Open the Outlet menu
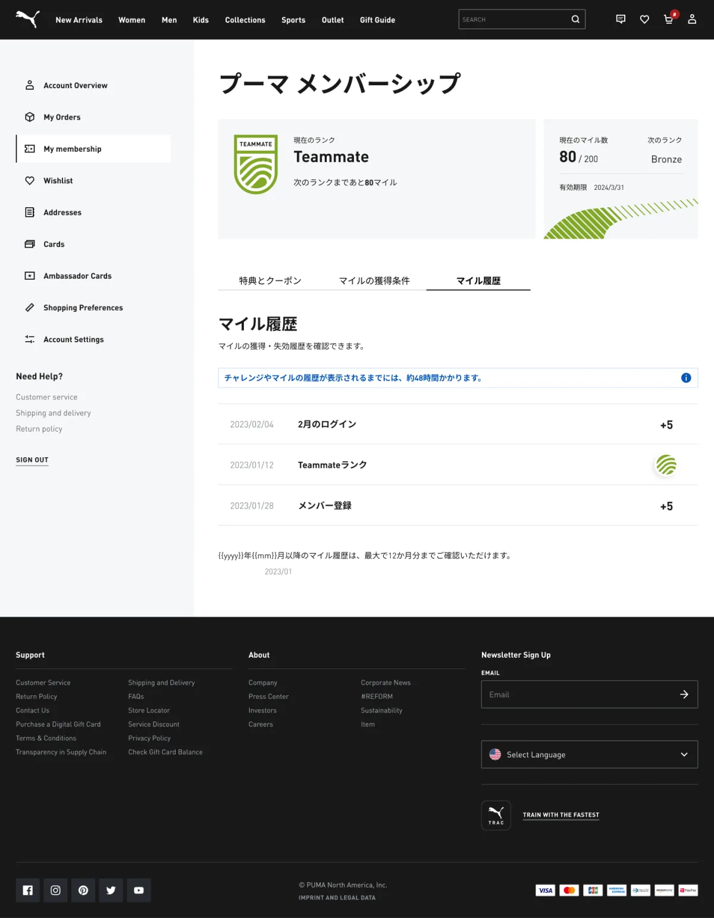This screenshot has width=714, height=918. coord(333,20)
